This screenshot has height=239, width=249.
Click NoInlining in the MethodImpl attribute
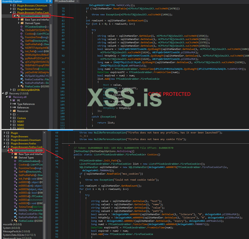[x=124, y=151]
